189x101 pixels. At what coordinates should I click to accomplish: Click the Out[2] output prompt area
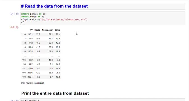point(15,27)
